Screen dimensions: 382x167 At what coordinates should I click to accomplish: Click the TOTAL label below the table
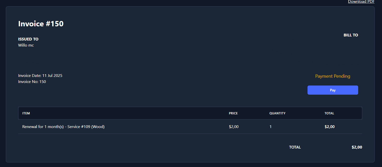tap(295, 147)
